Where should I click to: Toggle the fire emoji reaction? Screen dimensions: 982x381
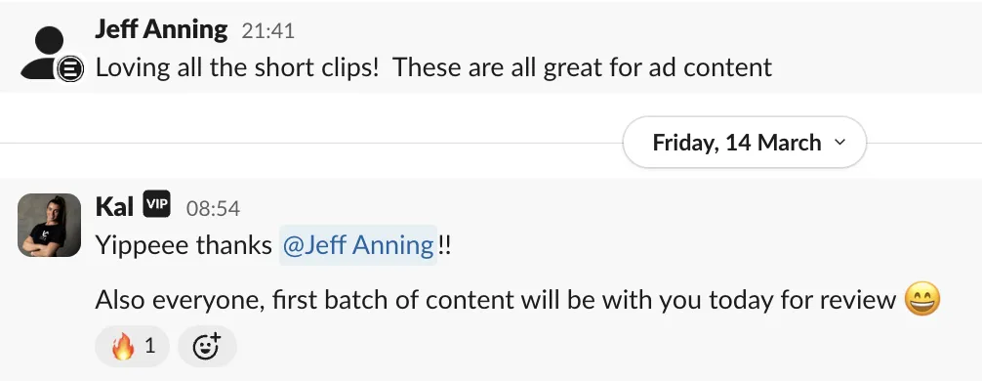132,346
